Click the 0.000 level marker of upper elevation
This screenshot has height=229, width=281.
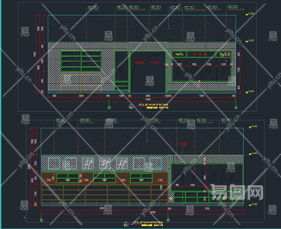click(250, 91)
